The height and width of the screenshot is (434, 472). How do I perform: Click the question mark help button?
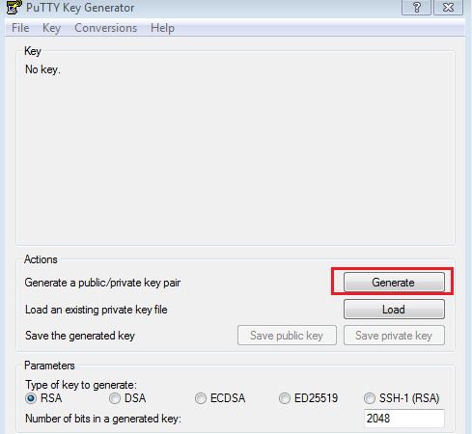point(416,7)
